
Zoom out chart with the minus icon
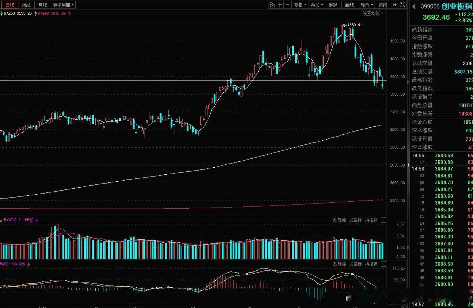tap(287, 5)
